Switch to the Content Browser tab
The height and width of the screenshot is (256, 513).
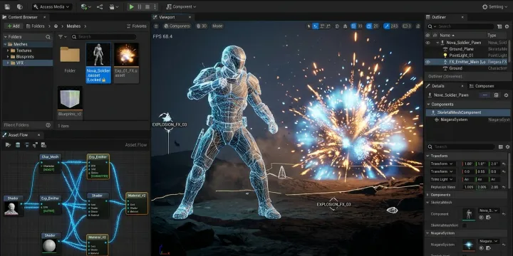[x=23, y=17]
